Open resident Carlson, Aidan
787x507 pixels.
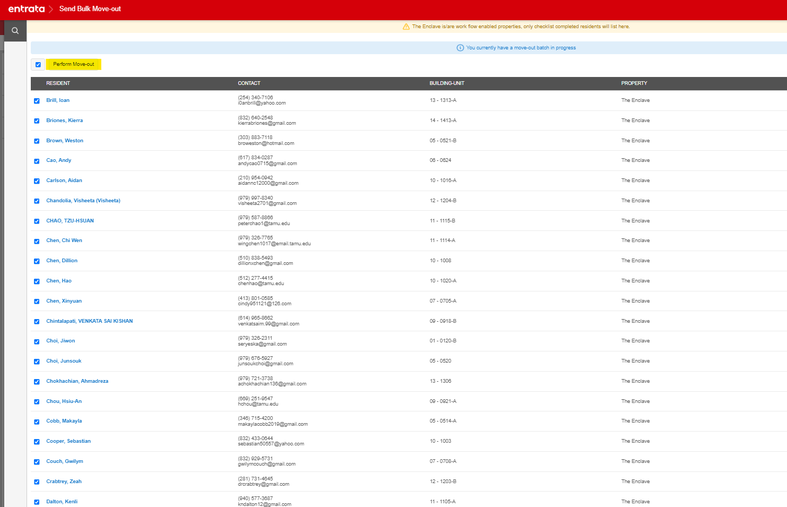pos(64,181)
